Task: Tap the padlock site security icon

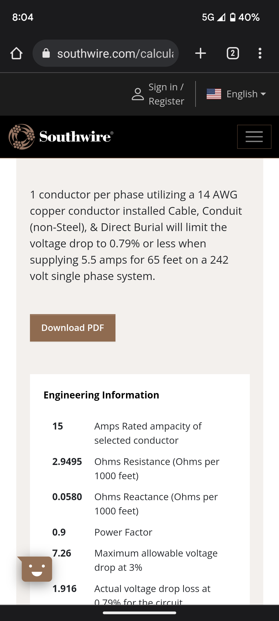Action: coord(46,53)
